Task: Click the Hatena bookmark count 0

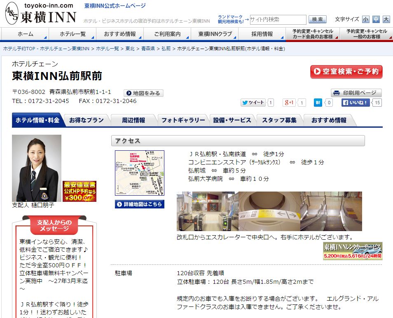Action: (x=329, y=103)
